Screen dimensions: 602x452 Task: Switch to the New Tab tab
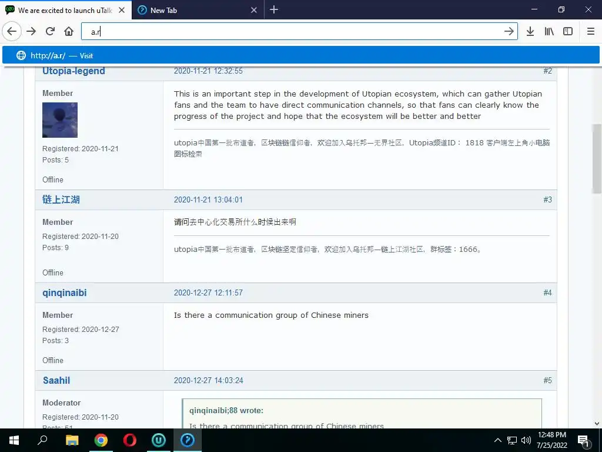(198, 10)
